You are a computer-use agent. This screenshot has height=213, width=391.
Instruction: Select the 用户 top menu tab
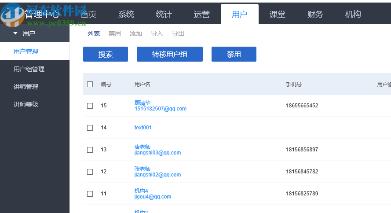coord(240,14)
